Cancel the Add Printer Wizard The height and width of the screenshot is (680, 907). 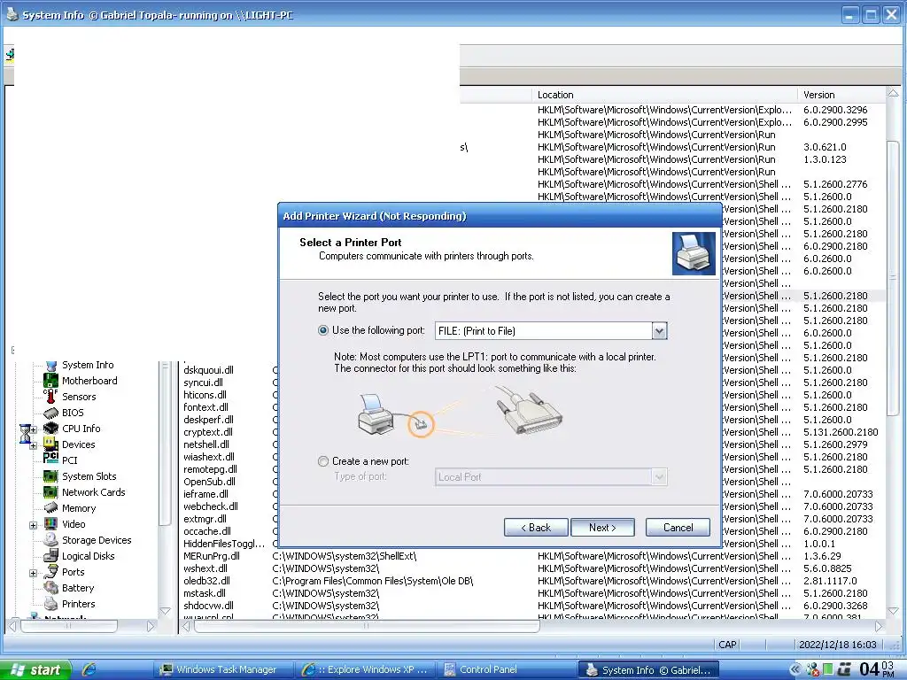678,528
